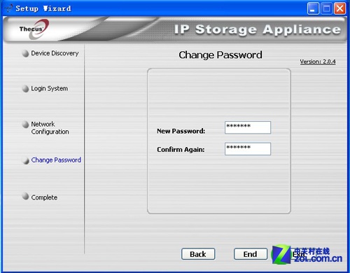The width and height of the screenshot is (350, 273).
Task: Click the Change Password heading text
Action: (x=220, y=55)
